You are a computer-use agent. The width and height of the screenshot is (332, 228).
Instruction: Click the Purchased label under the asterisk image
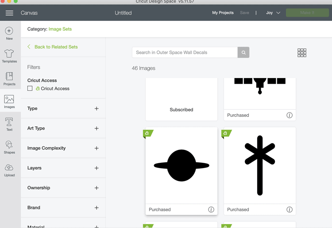(x=238, y=209)
